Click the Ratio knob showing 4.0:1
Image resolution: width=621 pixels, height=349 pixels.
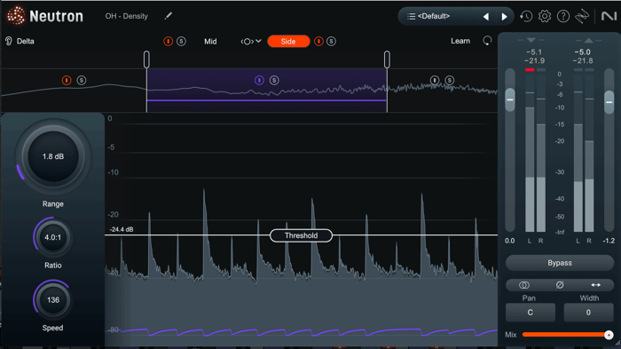pos(52,238)
